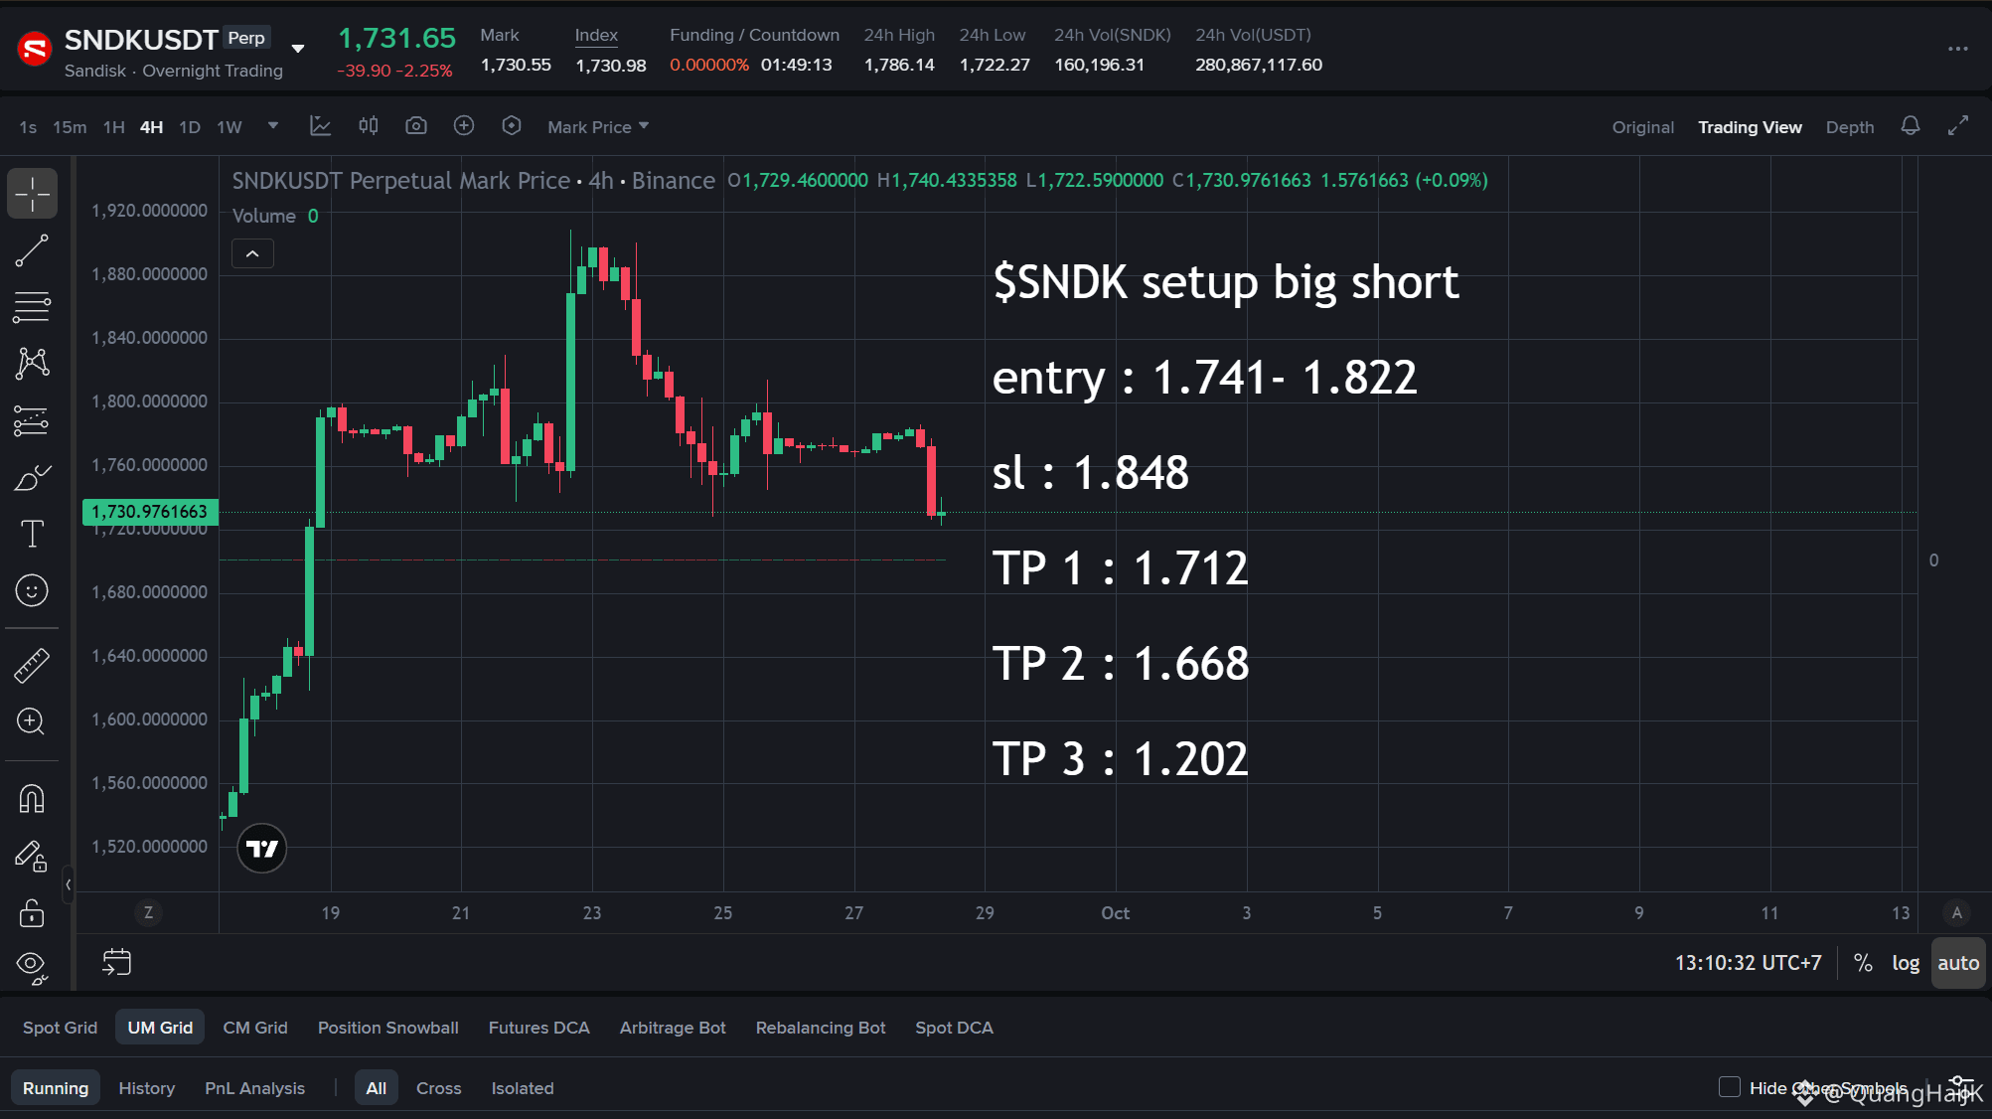Image resolution: width=1992 pixels, height=1119 pixels.
Task: Open the measure ruler tool
Action: click(32, 666)
